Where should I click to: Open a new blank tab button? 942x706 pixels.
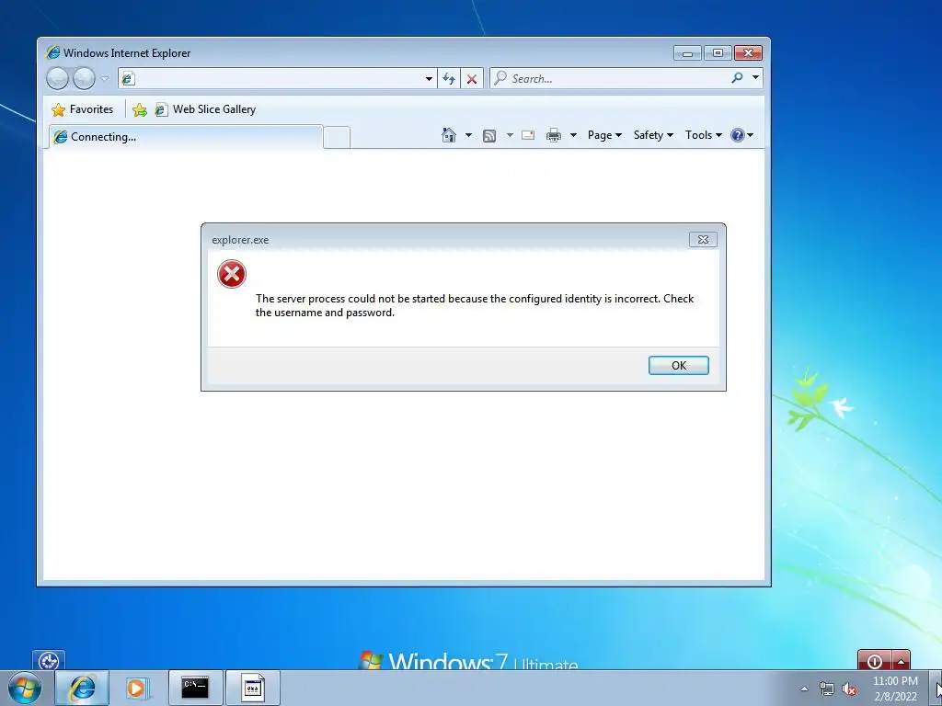337,138
